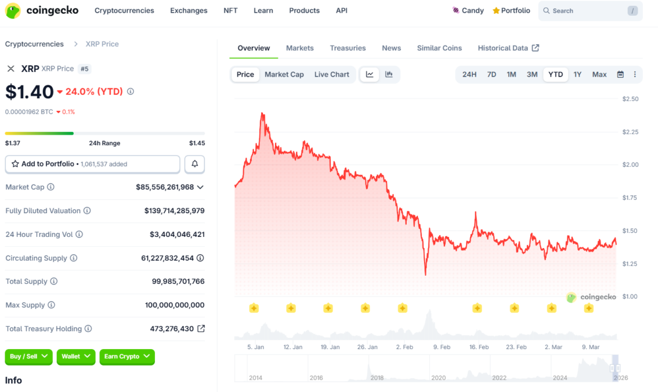Open the calendar date range picker
The image size is (658, 392).
pyautogui.click(x=620, y=74)
